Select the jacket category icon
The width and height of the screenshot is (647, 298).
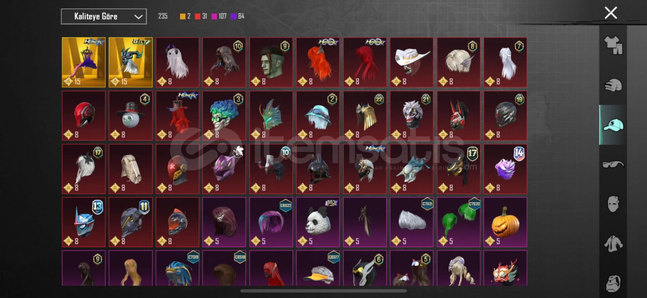(613, 244)
